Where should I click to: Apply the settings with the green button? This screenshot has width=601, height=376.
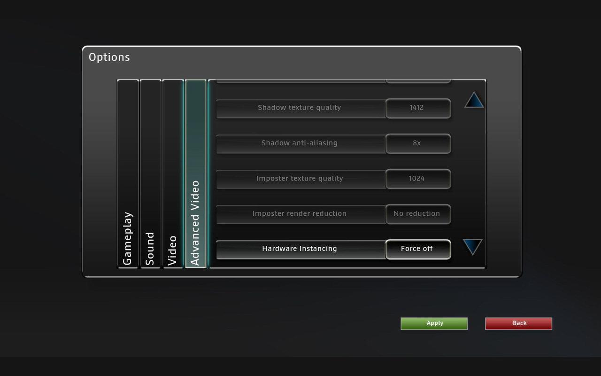(x=434, y=323)
